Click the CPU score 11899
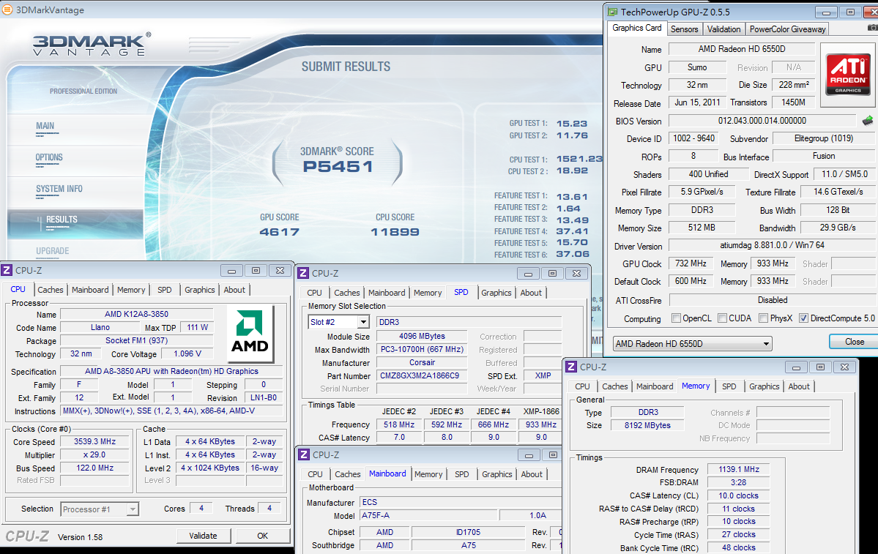878x554 pixels. tap(395, 232)
